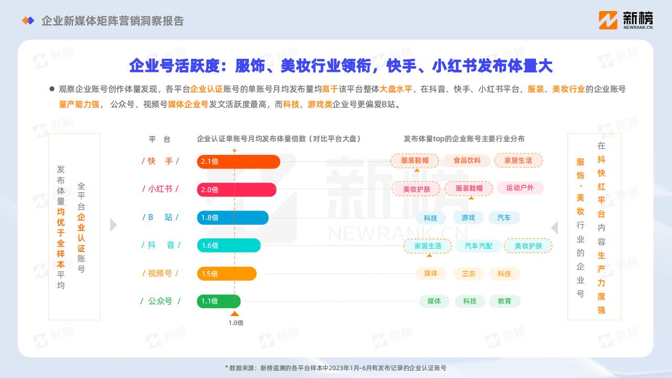Click the 家居生活 tag in the 快手 row
Viewport: 672px width, 378px height.
coord(518,161)
